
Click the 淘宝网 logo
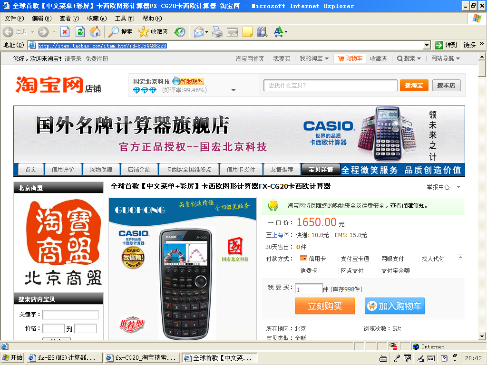pyautogui.click(x=49, y=85)
